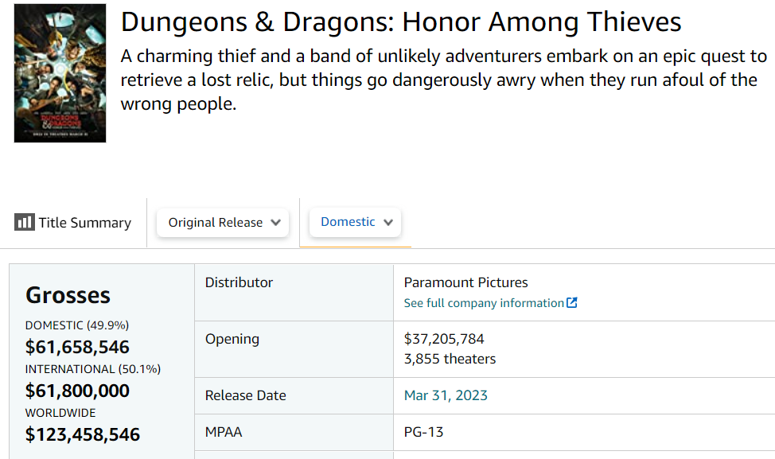Click the external link icon after company information
The image size is (775, 459).
[571, 303]
